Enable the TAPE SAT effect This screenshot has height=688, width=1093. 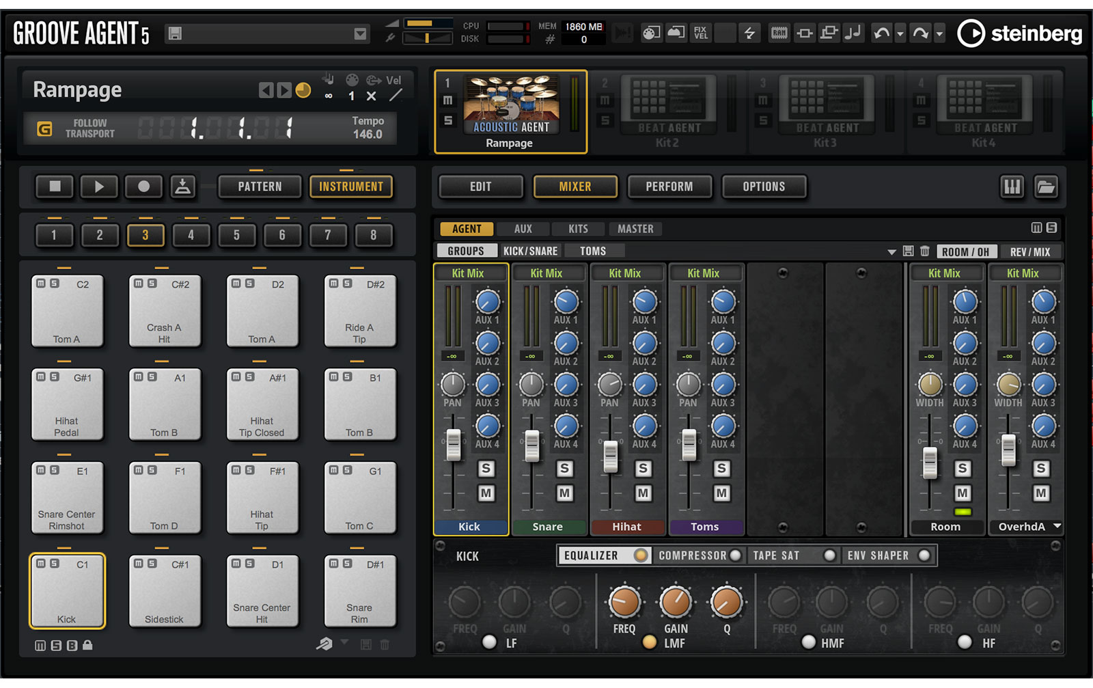pos(830,555)
